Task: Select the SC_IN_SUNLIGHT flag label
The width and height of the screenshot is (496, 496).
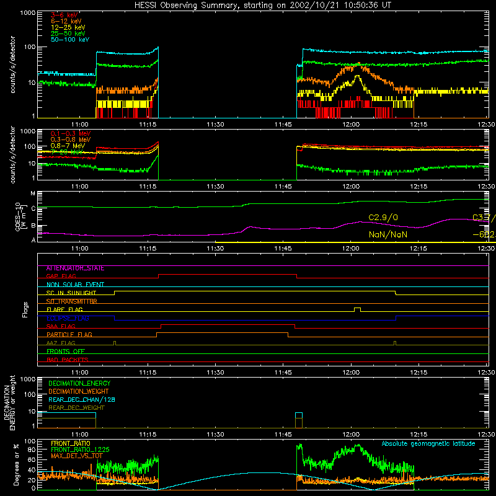Action: (71, 293)
